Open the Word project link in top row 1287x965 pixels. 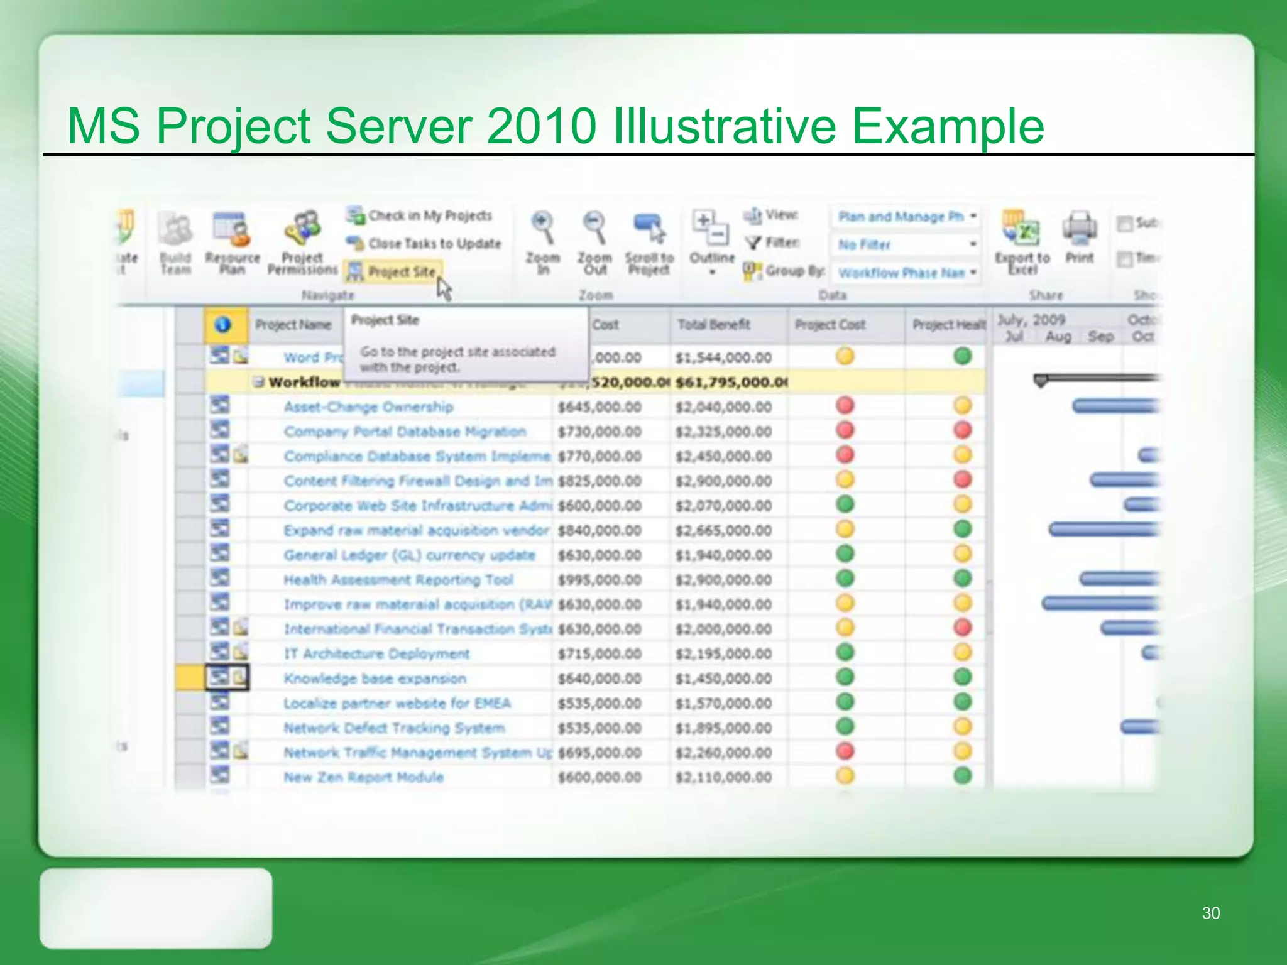pos(313,357)
